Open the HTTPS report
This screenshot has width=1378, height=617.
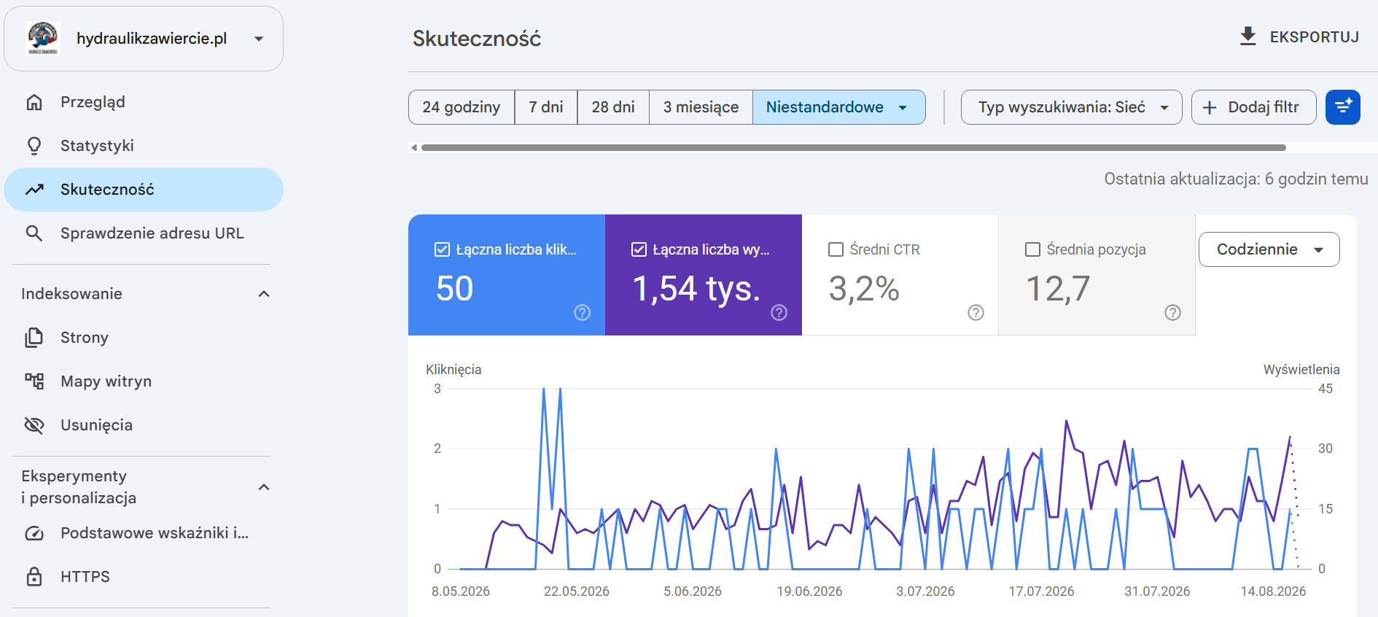pyautogui.click(x=144, y=577)
